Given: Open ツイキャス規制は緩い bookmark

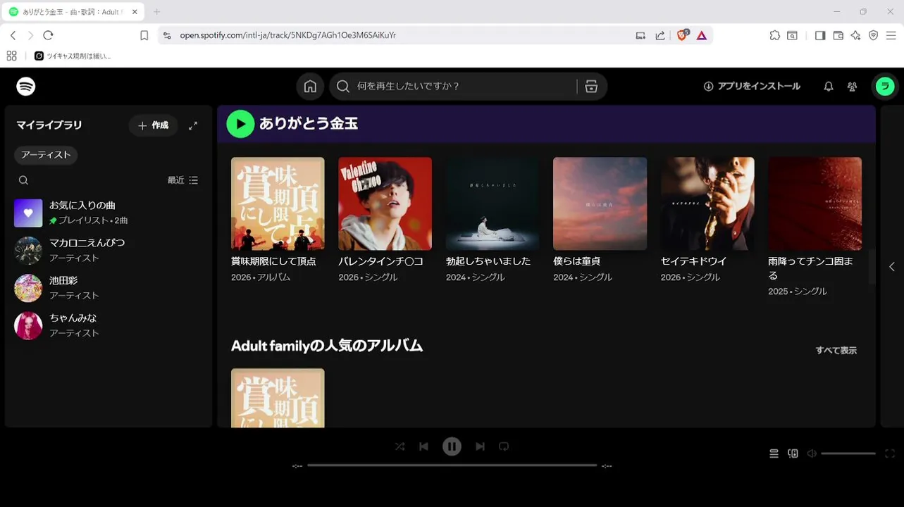Looking at the screenshot, I should (x=73, y=56).
